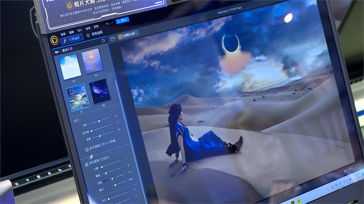The height and width of the screenshot is (204, 364).
Task: Enable the 啟用調整天空大小/移動 checkbox
Action: (87, 149)
